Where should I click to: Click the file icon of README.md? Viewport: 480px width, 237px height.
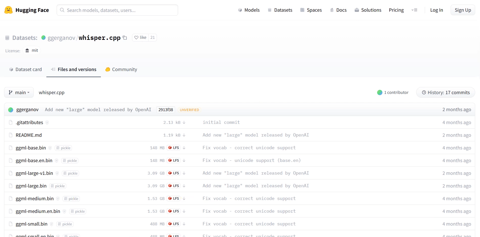pyautogui.click(x=11, y=135)
